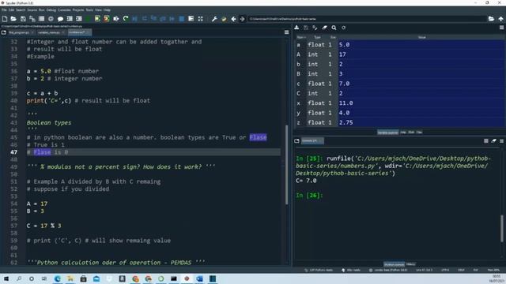Open the Projects menu

(x=78, y=10)
